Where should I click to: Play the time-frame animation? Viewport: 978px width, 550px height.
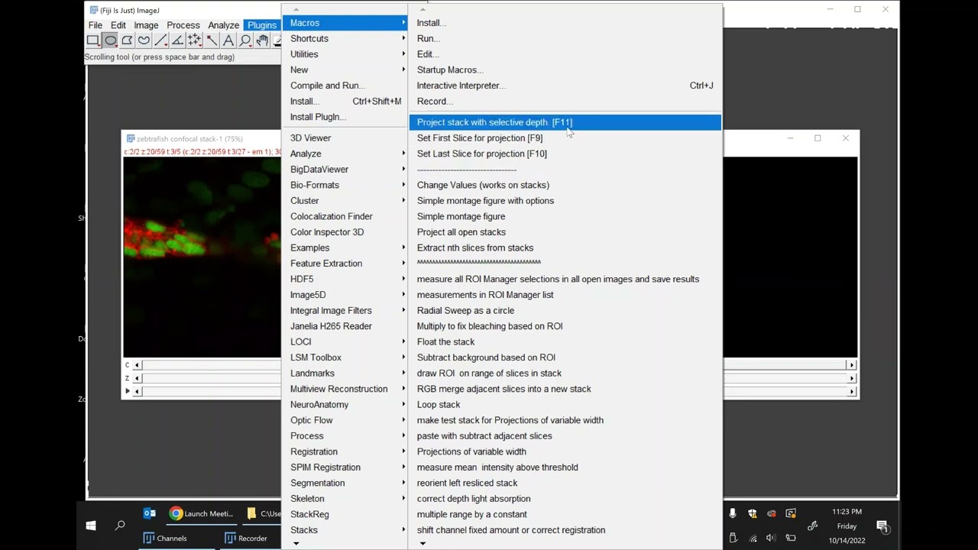(x=128, y=391)
